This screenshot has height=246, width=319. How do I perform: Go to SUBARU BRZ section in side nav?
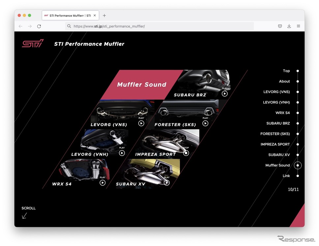click(278, 123)
